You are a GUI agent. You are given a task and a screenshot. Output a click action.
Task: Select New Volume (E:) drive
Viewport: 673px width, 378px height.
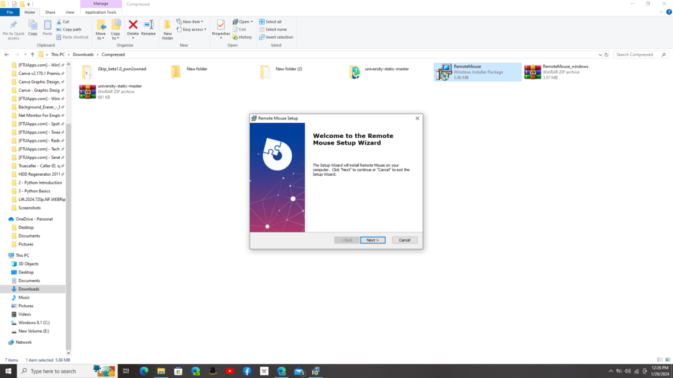tap(34, 331)
